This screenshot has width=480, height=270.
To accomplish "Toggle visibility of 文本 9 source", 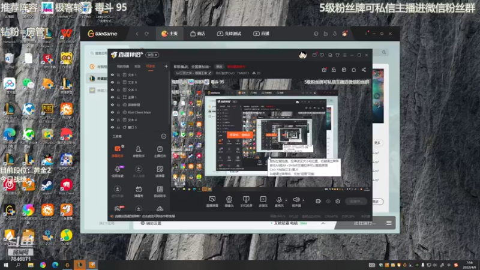I will click(112, 82).
